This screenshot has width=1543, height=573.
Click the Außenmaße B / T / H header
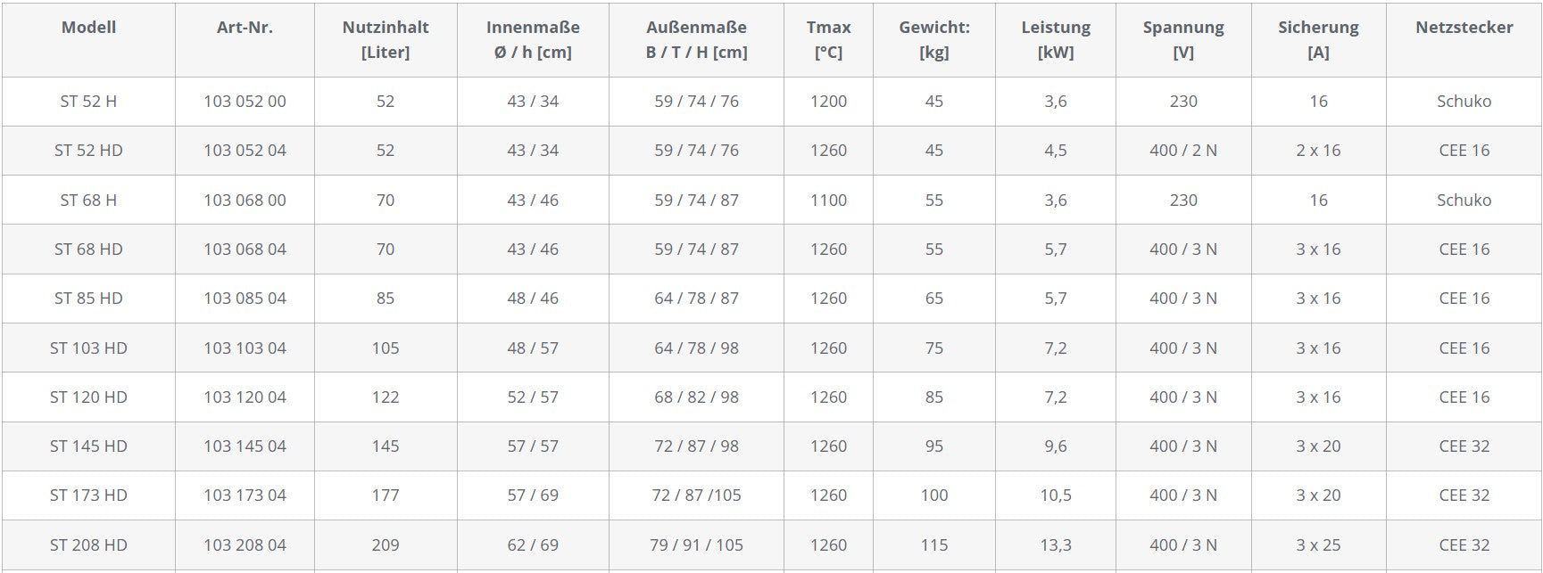(x=696, y=39)
